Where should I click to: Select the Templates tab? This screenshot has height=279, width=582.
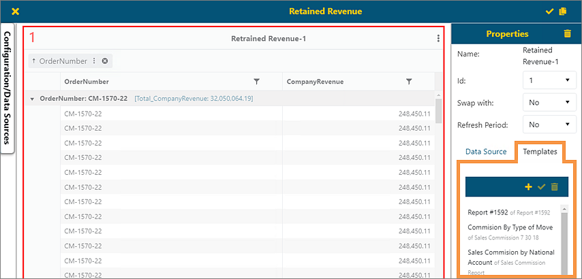pyautogui.click(x=540, y=152)
